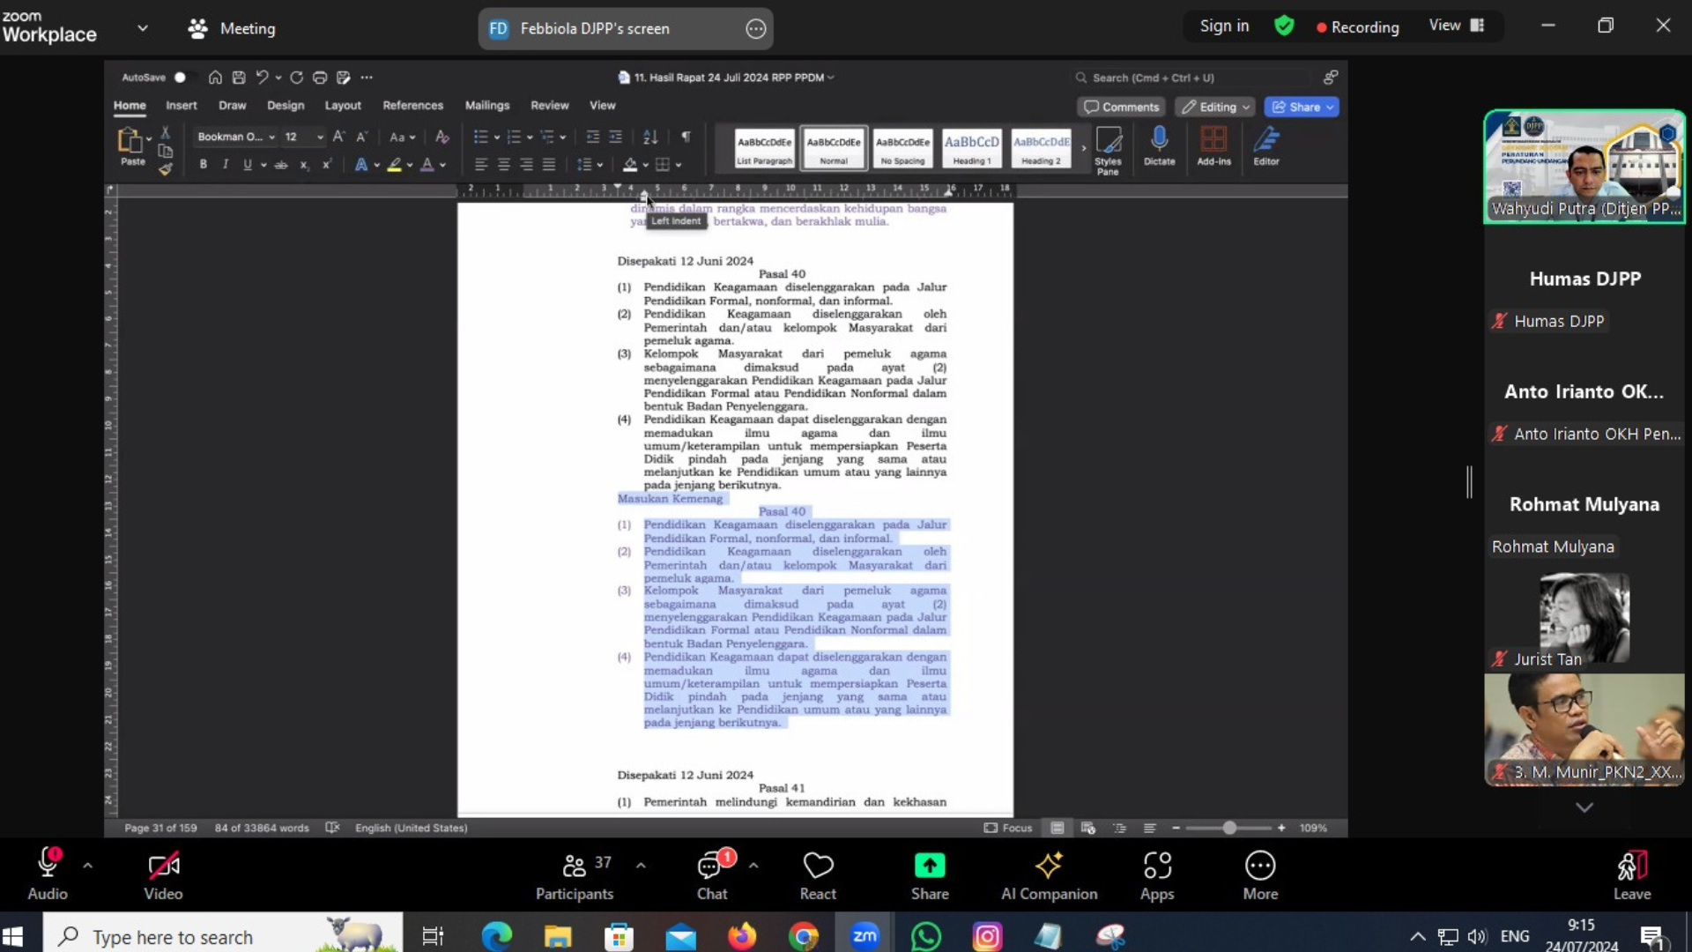Click the Shading paint bucket icon
The image size is (1692, 952).
[x=630, y=165]
